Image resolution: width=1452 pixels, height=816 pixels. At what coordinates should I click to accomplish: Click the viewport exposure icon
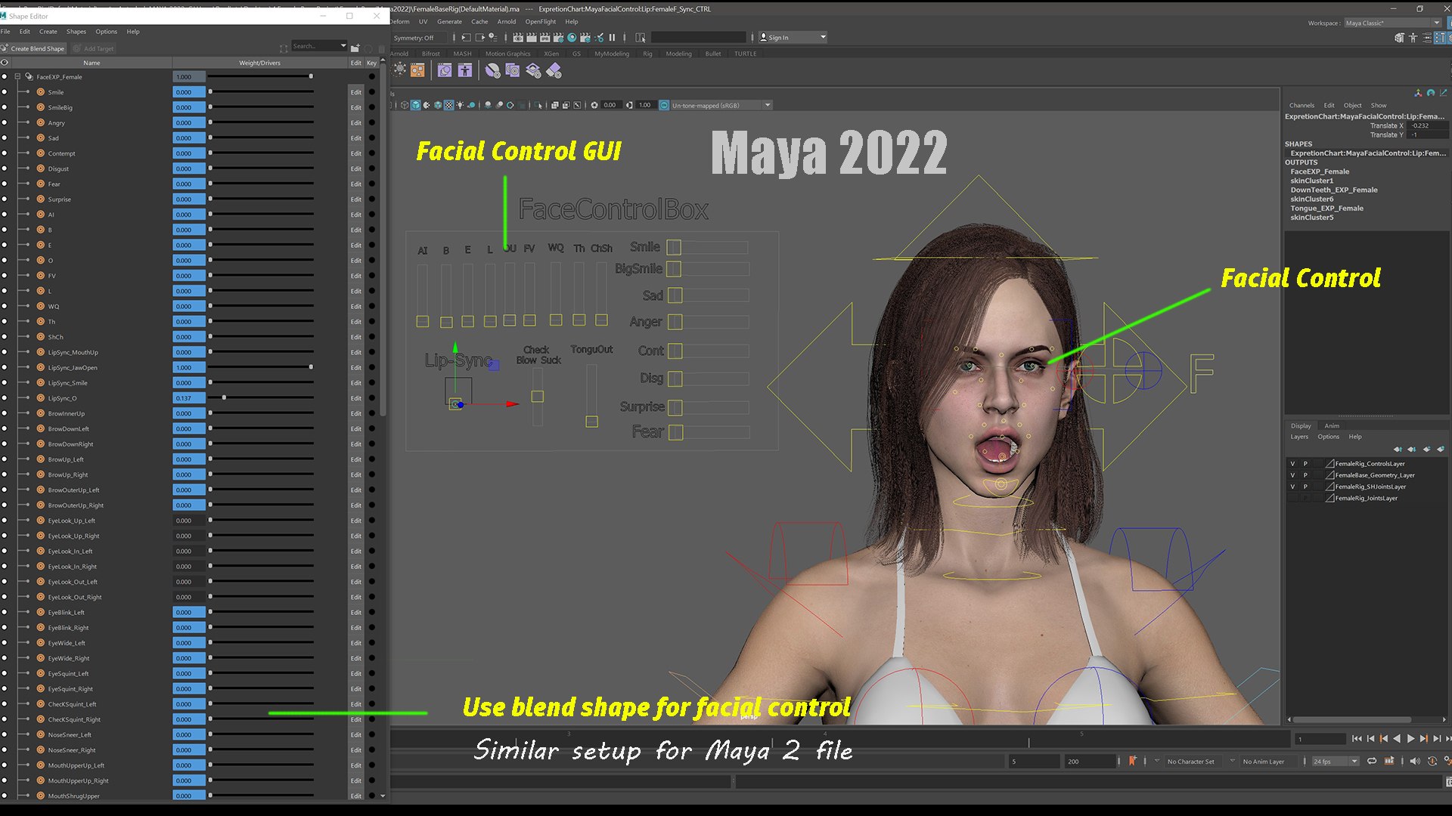[x=594, y=105]
